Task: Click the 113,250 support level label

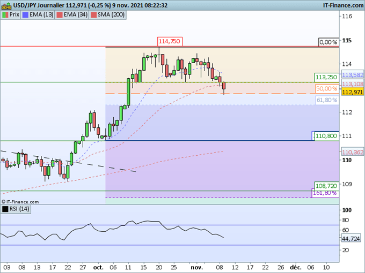Action: [x=326, y=77]
